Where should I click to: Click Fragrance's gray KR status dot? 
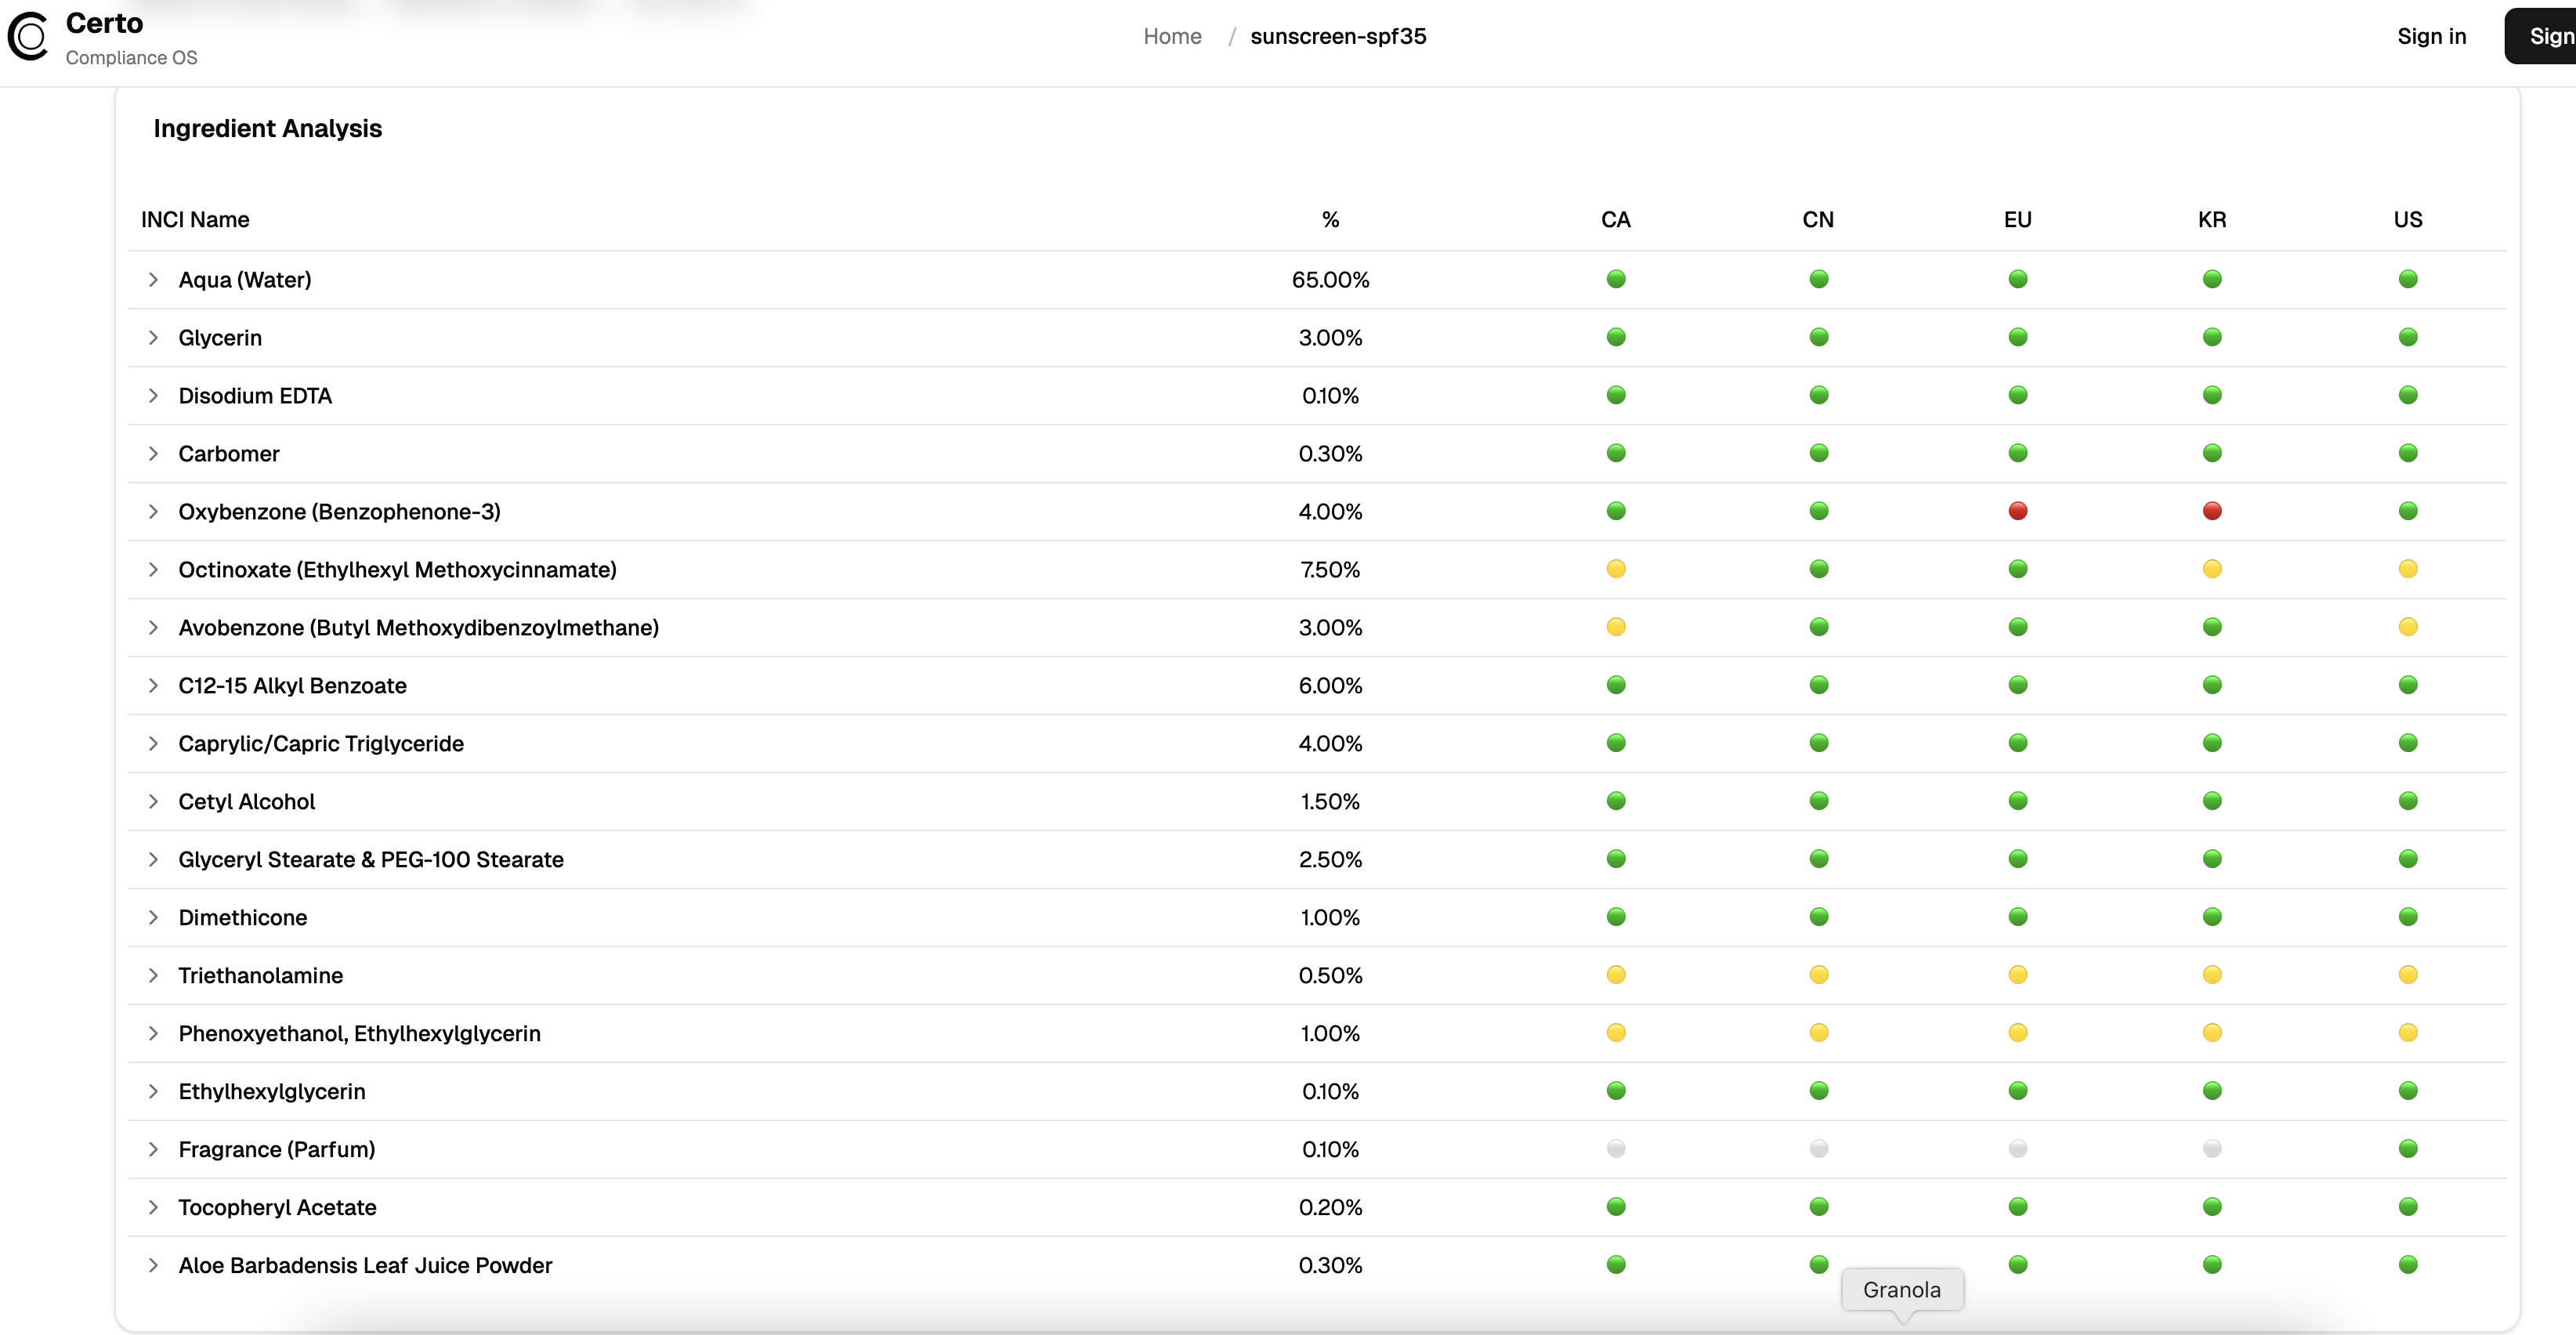[x=2212, y=1149]
